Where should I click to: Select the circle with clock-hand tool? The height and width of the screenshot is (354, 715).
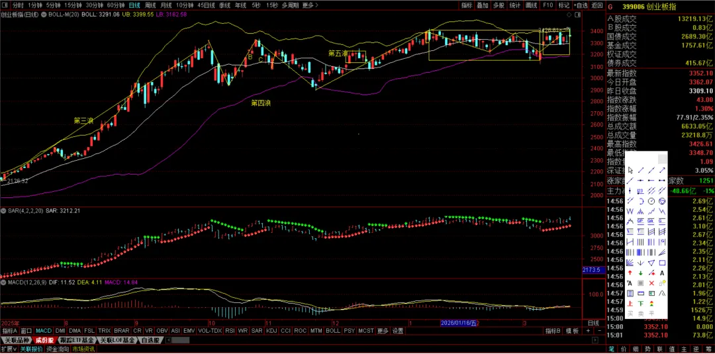[x=651, y=200]
